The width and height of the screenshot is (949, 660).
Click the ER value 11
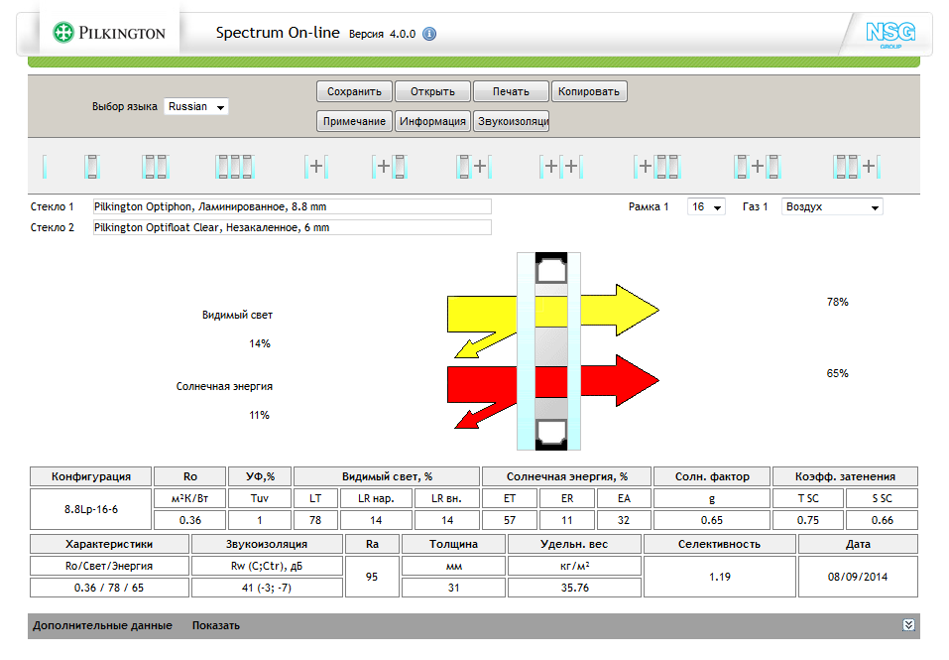coord(567,520)
